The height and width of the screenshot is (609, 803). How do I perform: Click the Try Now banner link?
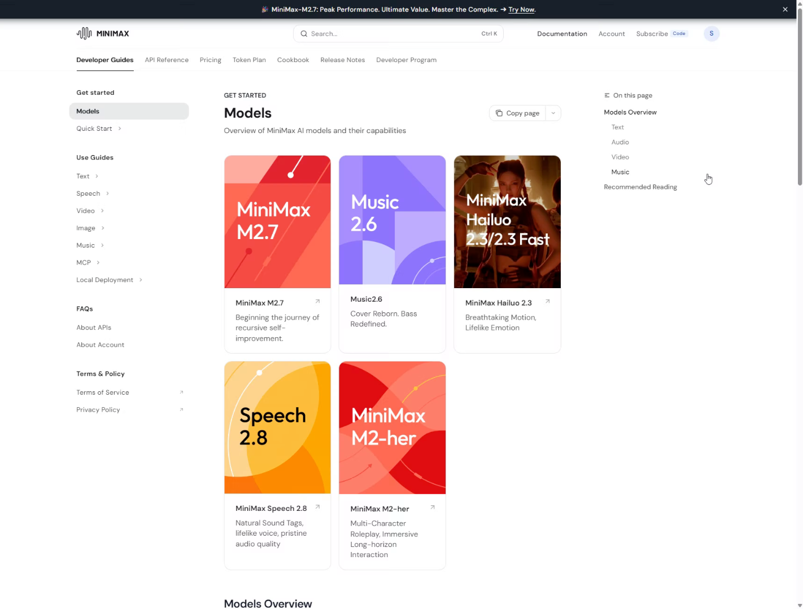[521, 10]
